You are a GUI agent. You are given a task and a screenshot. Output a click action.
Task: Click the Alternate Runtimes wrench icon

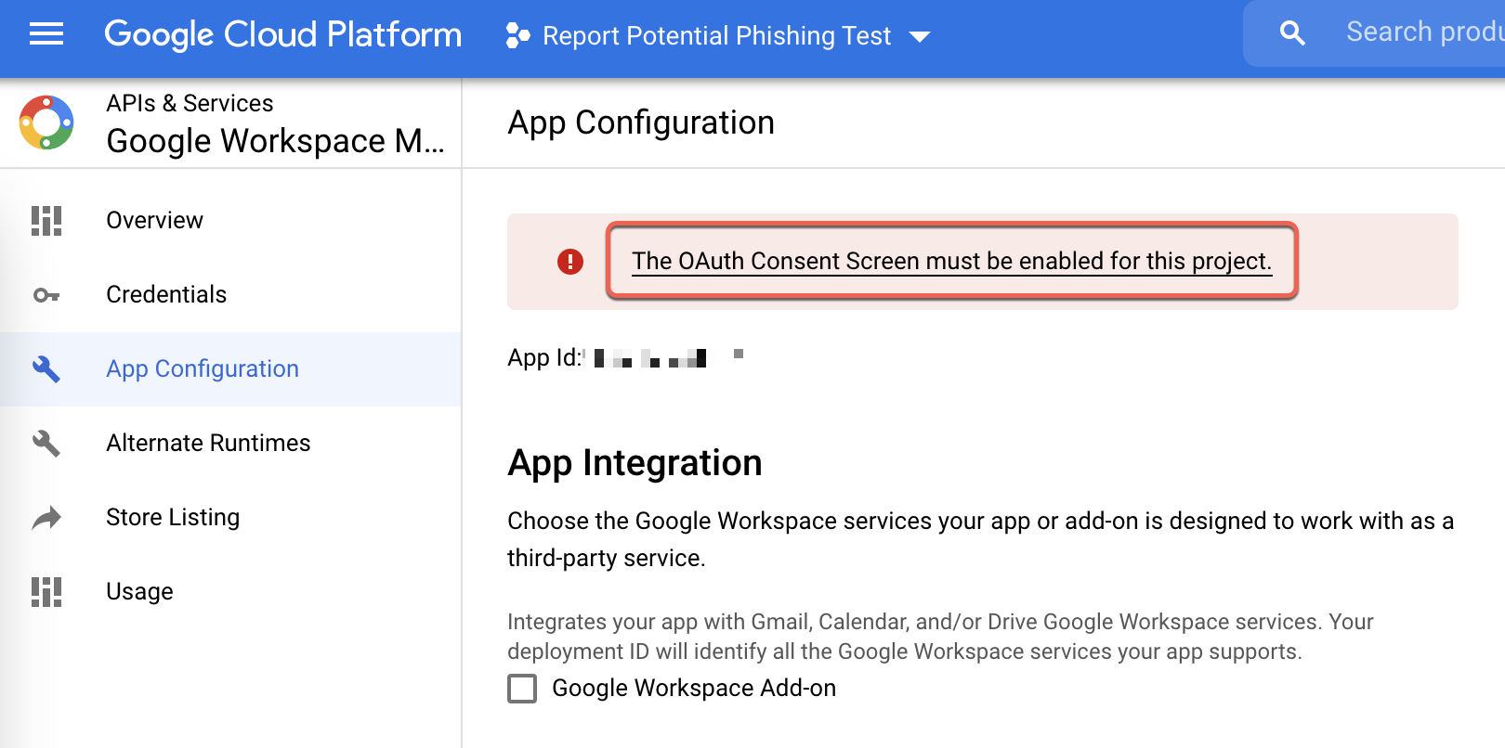click(46, 444)
